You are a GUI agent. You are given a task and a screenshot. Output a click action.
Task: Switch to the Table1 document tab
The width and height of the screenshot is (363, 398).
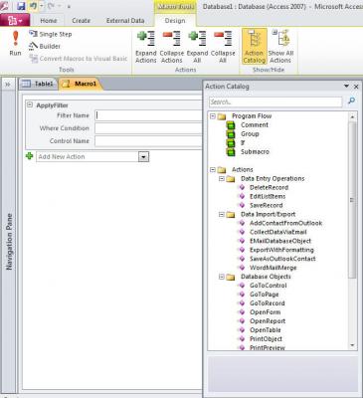click(38, 84)
